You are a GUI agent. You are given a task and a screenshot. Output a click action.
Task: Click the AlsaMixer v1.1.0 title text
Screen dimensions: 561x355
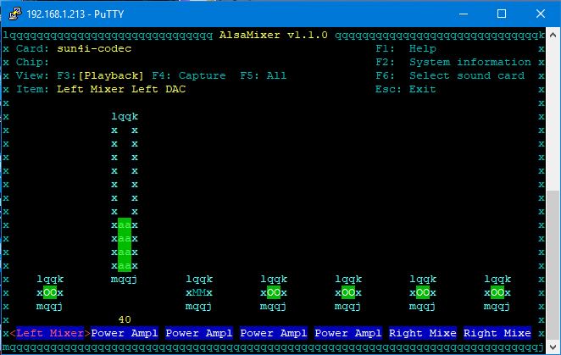[x=274, y=35]
